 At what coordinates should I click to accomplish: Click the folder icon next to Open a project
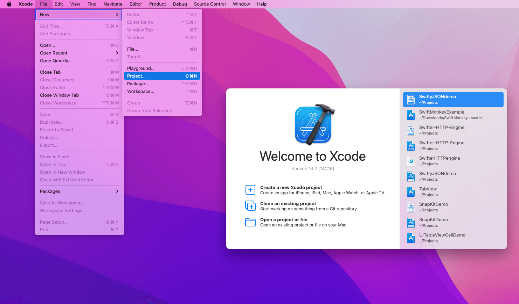click(250, 222)
